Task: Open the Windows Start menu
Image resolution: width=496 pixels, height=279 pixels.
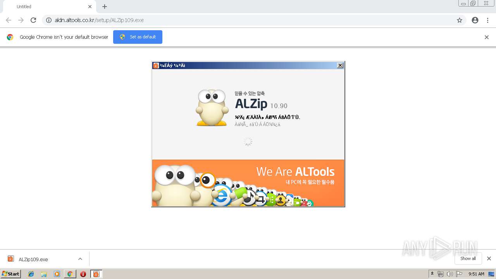Action: [x=10, y=274]
